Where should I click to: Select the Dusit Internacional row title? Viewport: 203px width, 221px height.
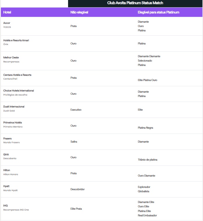pos(14,107)
